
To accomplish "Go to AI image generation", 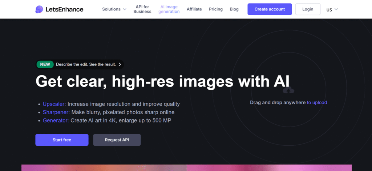I will coord(169,9).
